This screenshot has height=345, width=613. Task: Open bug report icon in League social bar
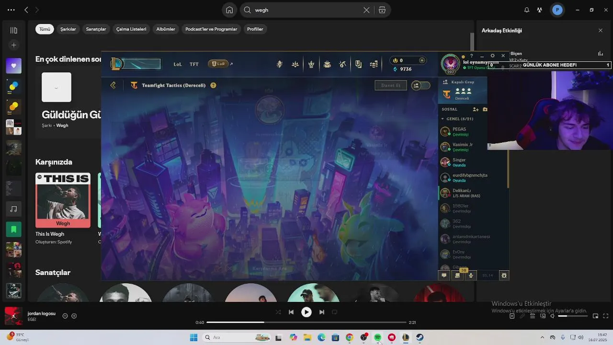click(x=504, y=276)
